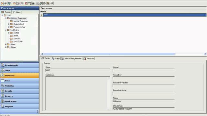
Task: Select the Business Processes tree folder
Action: (x=18, y=18)
